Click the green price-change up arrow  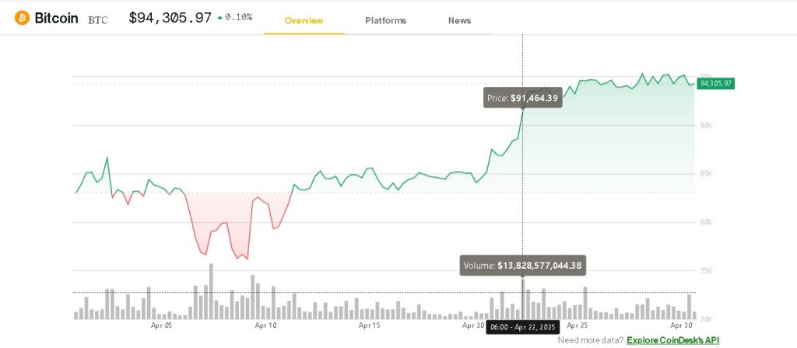pyautogui.click(x=220, y=17)
